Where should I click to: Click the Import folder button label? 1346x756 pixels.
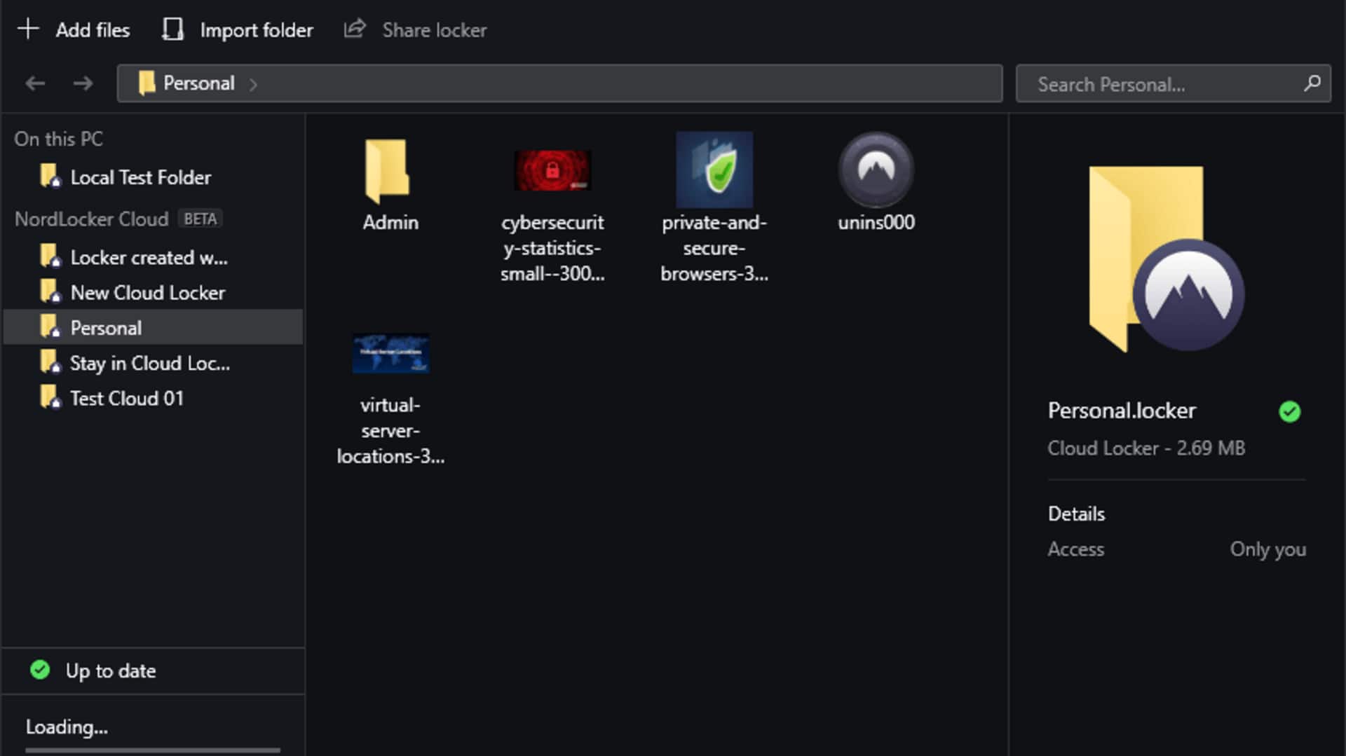tap(257, 30)
